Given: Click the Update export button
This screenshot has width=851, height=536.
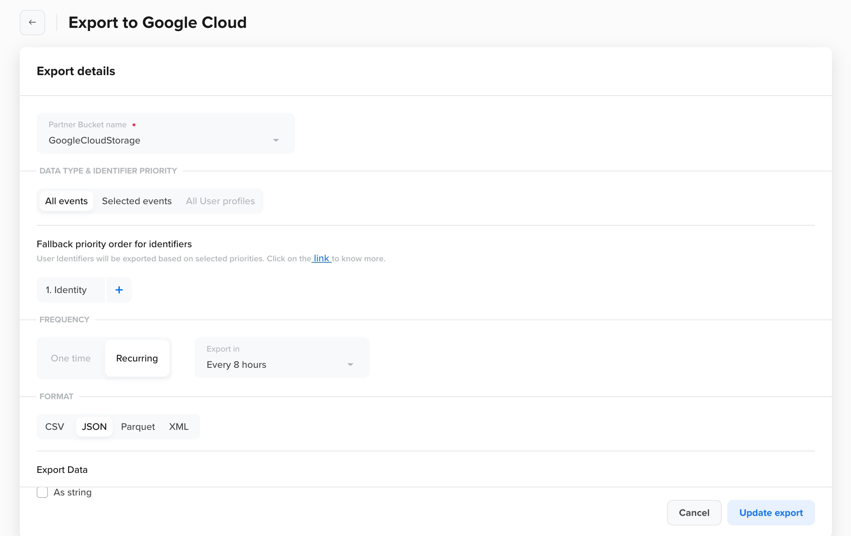Looking at the screenshot, I should tap(771, 512).
